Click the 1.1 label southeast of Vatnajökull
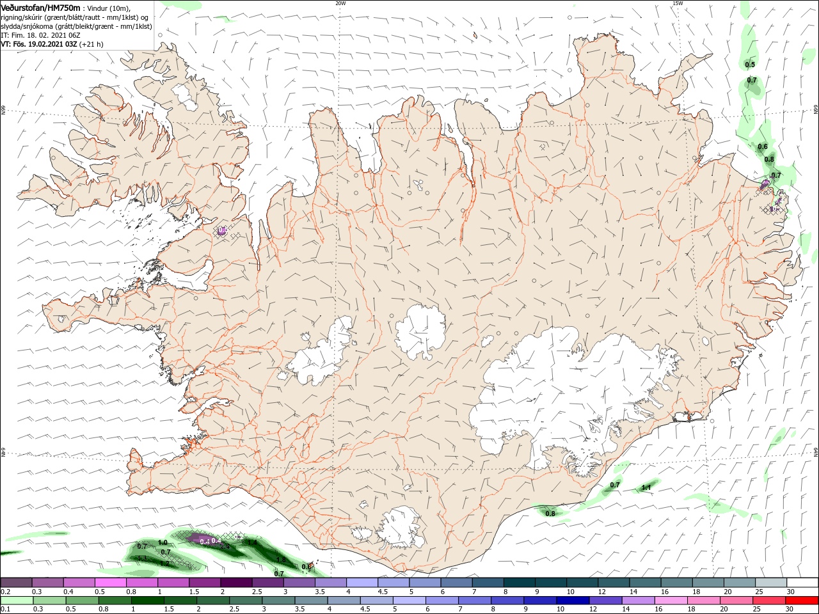The height and width of the screenshot is (614, 819). pos(646,488)
